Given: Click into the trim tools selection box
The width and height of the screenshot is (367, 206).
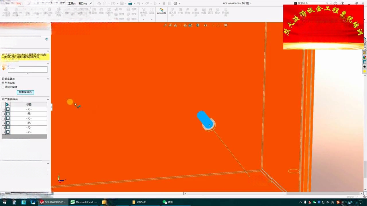Looking at the screenshot, I should click(x=28, y=69).
